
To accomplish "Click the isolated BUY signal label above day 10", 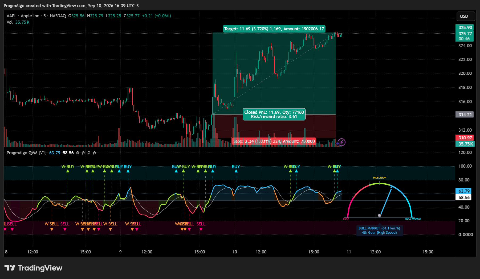I will coord(236,167).
